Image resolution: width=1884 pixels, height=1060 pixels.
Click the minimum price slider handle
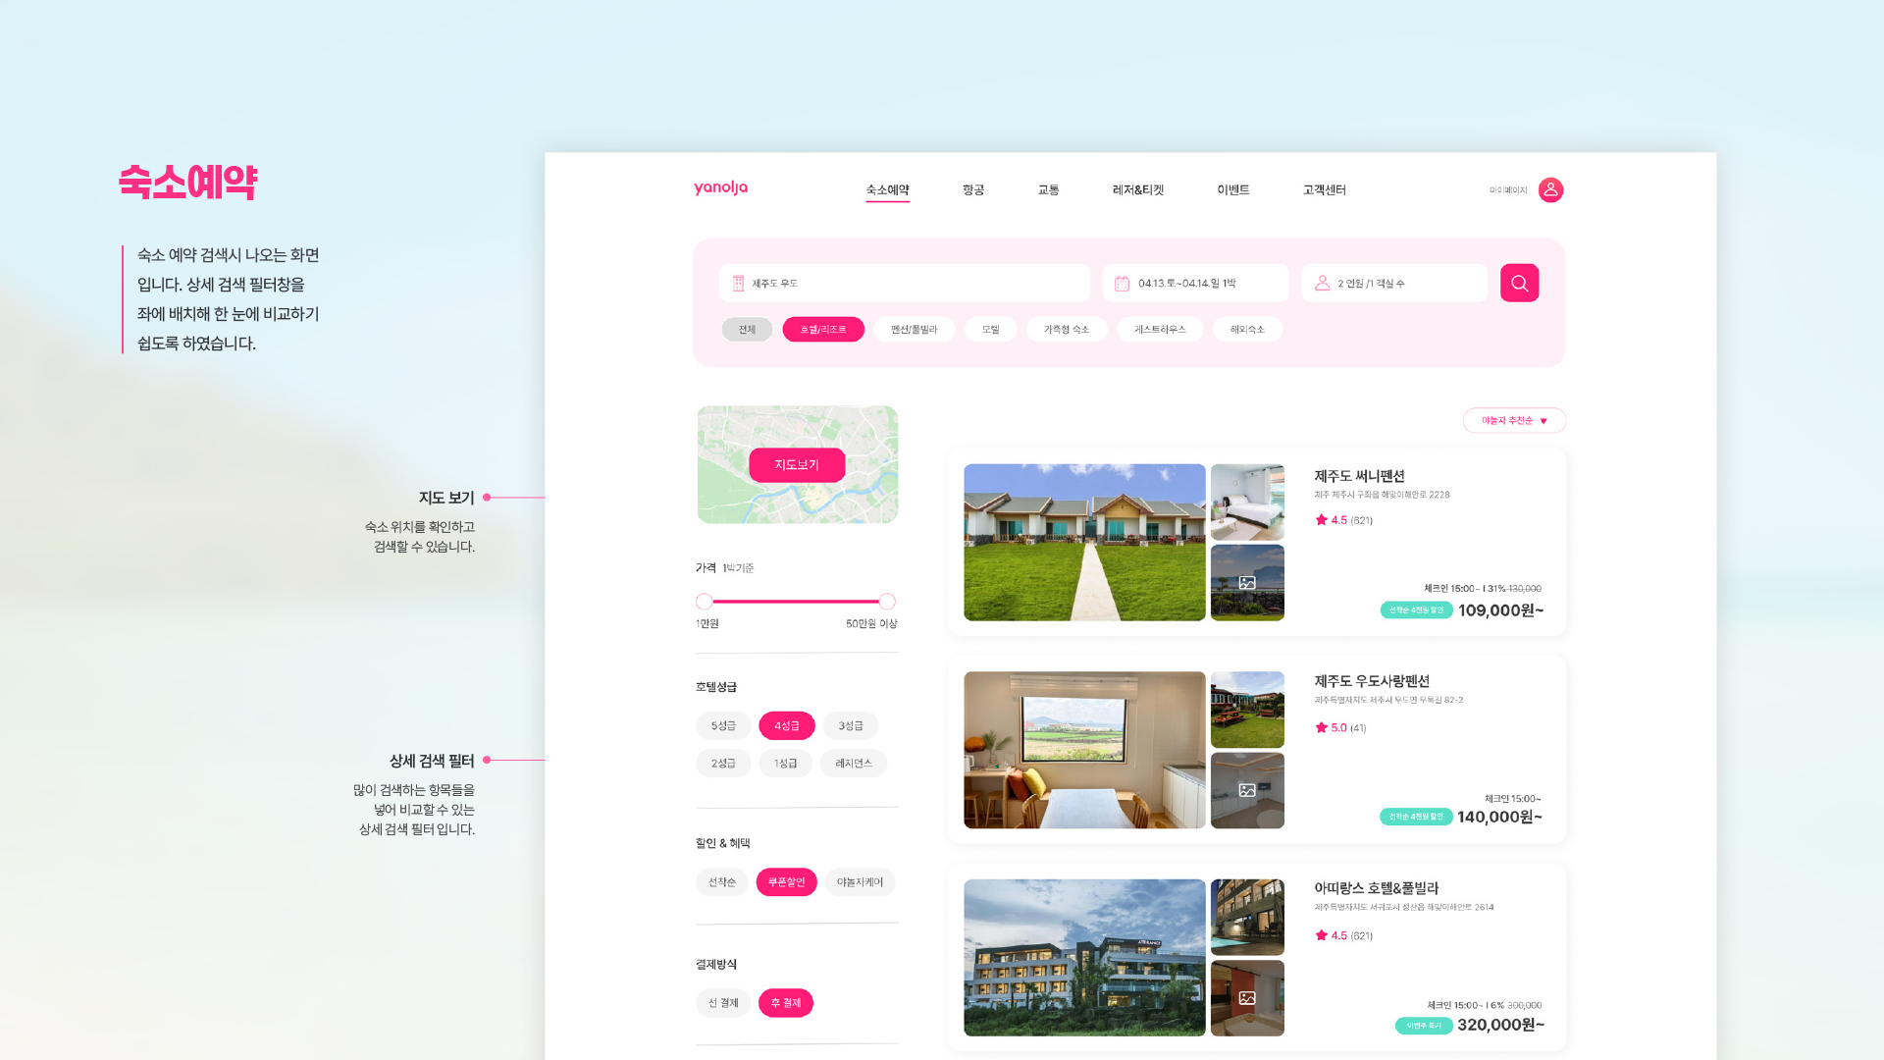coord(704,602)
